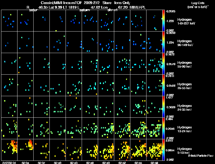Click the colorbar value 0.3026
The width and height of the screenshot is (215, 164).
click(x=171, y=107)
